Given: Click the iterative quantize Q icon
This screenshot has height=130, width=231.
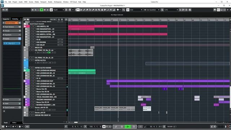Looking at the screenshot, I should 162,10.
